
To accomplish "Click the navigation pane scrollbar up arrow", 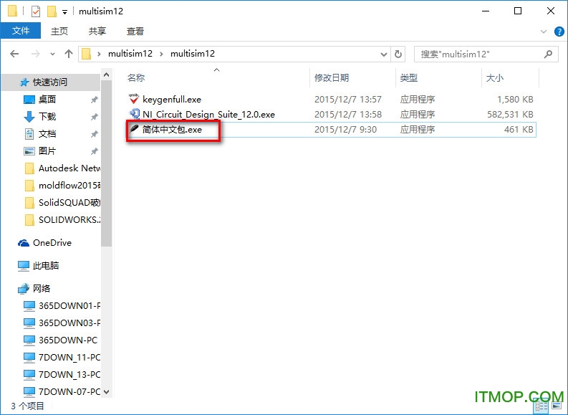I will (x=107, y=75).
